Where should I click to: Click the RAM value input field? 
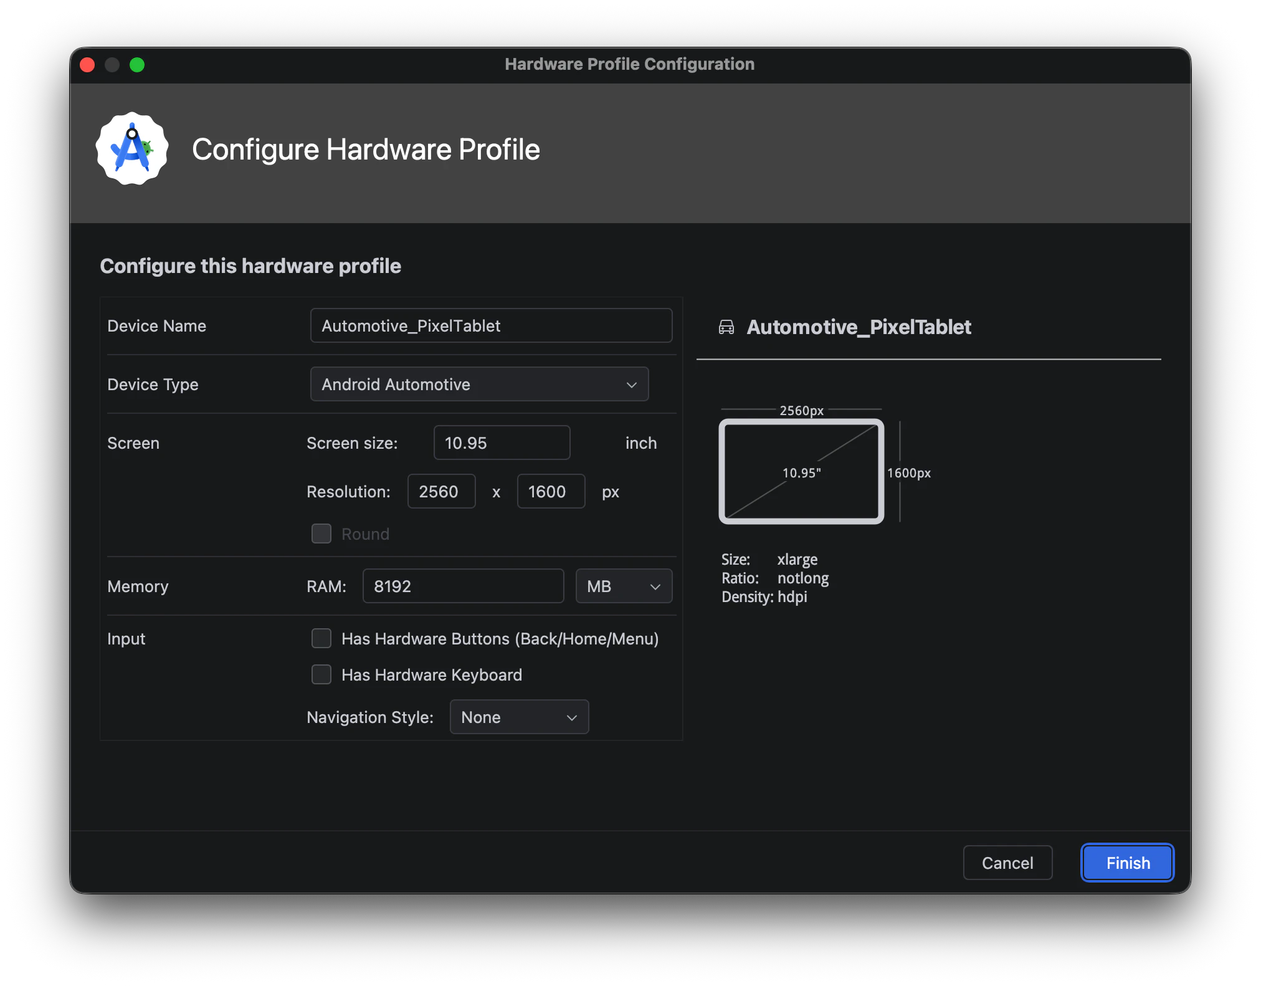point(463,586)
